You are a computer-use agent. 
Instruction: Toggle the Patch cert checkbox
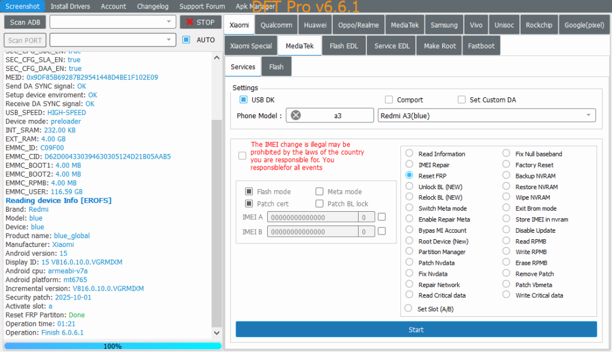pyautogui.click(x=249, y=203)
